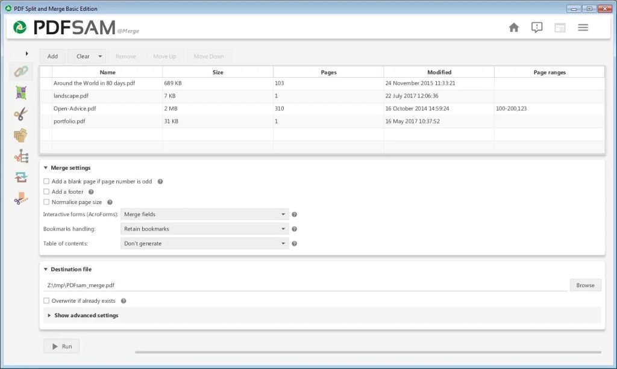Viewport: 617px width, 369px height.
Task: Show help for blank page option
Action: 160,182
